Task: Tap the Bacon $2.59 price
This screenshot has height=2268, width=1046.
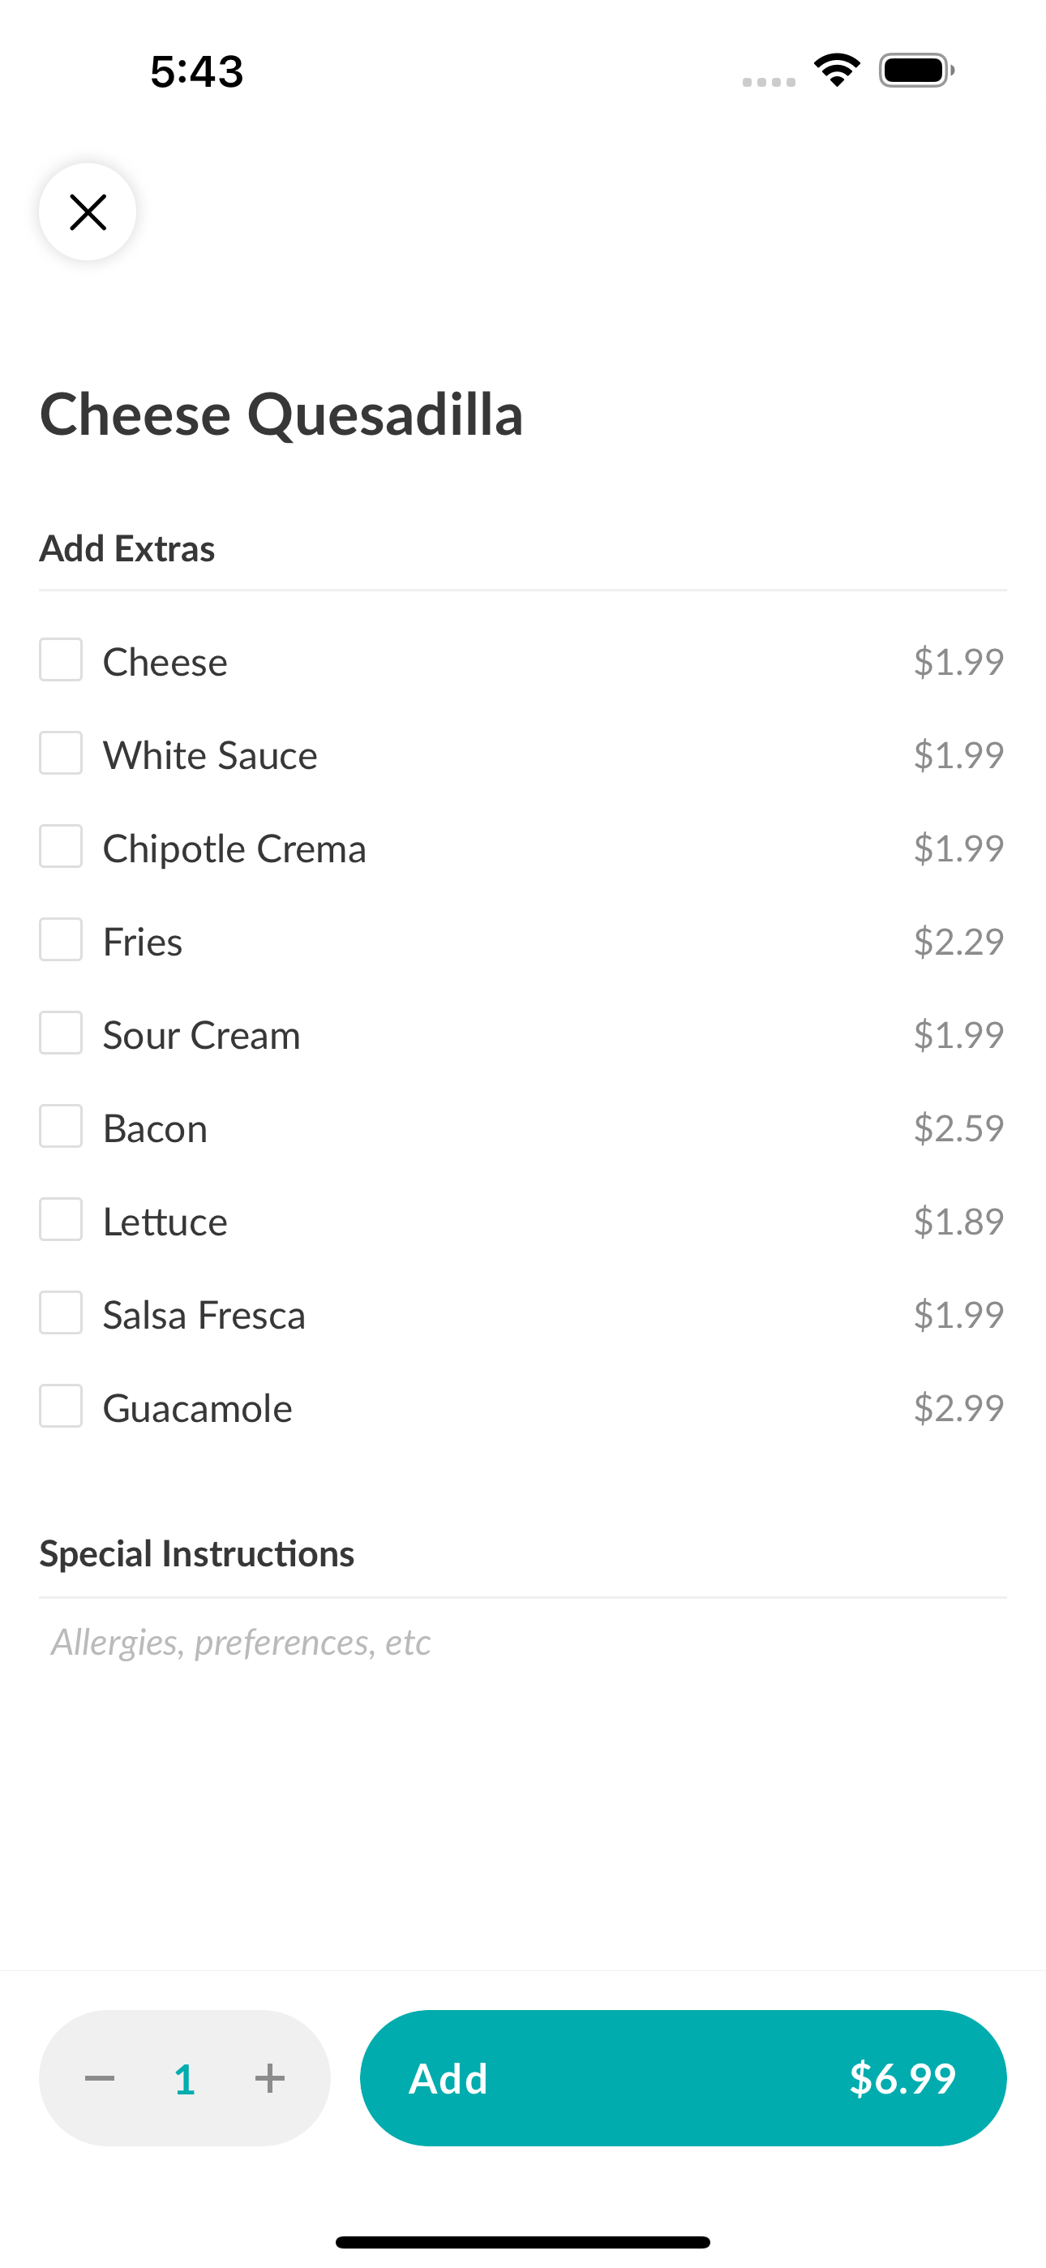Action: 958,1128
